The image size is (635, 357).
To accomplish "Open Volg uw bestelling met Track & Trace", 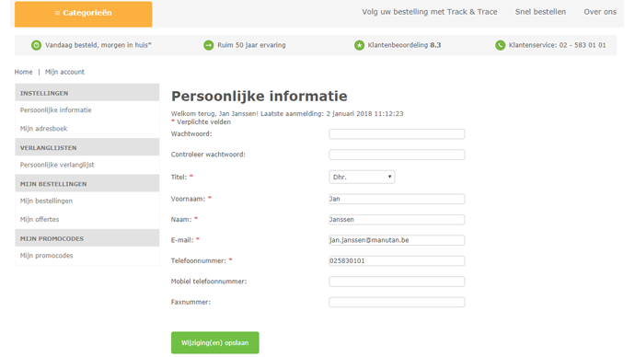I will 429,12.
